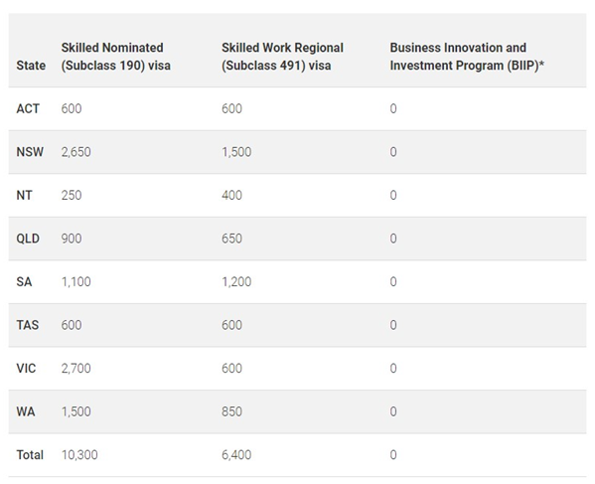Select the NT row label
The width and height of the screenshot is (595, 484).
(x=24, y=195)
